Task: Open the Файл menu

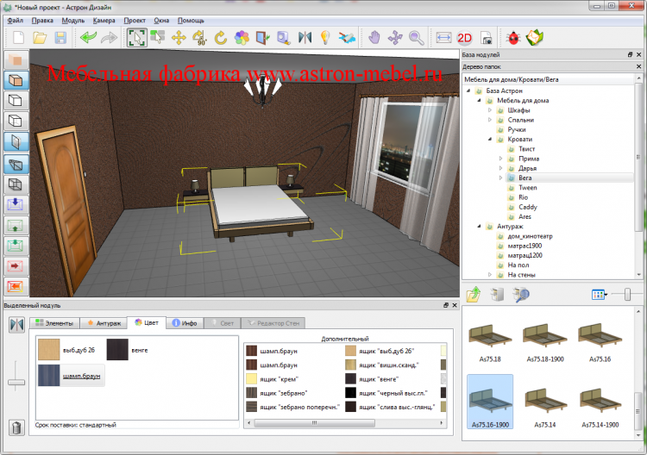Action: click(x=16, y=20)
